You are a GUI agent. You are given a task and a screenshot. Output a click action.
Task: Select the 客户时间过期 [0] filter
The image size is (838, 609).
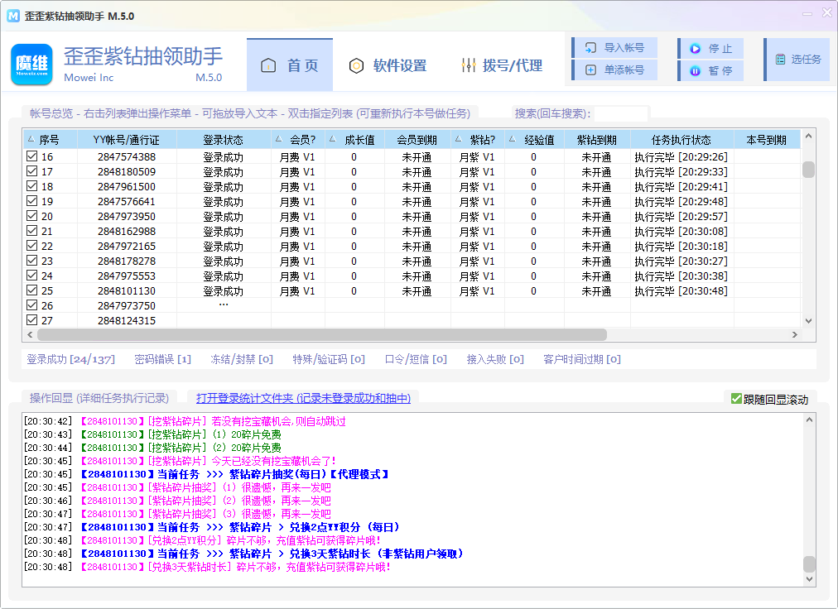[x=582, y=359]
